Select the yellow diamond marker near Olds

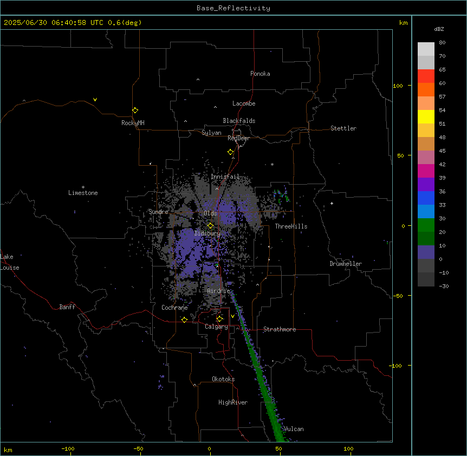click(210, 226)
